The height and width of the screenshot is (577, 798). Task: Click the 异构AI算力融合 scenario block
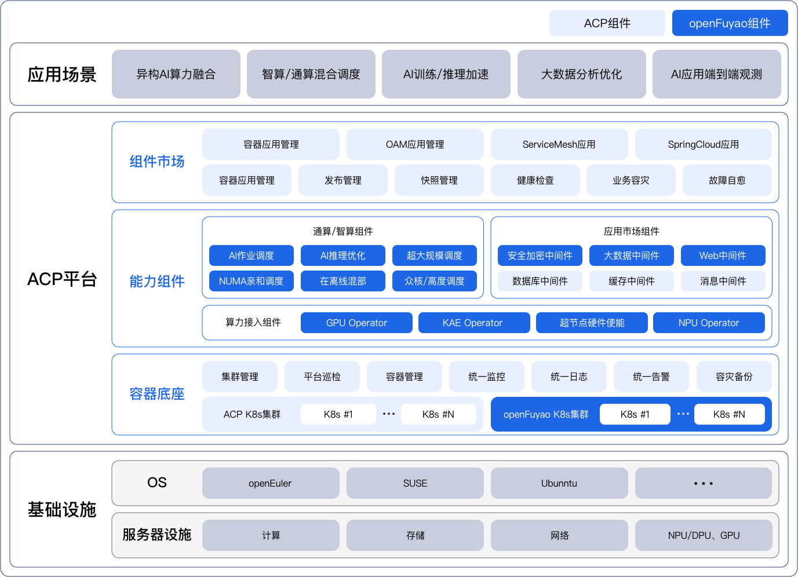click(x=176, y=74)
